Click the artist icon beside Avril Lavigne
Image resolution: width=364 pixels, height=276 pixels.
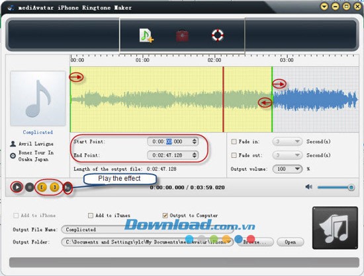13,144
